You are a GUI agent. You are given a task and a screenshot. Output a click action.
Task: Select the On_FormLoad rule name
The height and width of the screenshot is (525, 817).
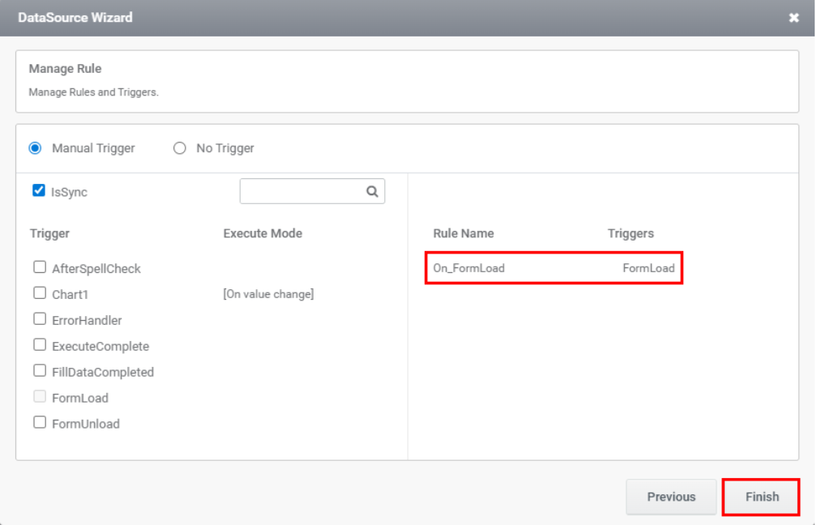468,268
